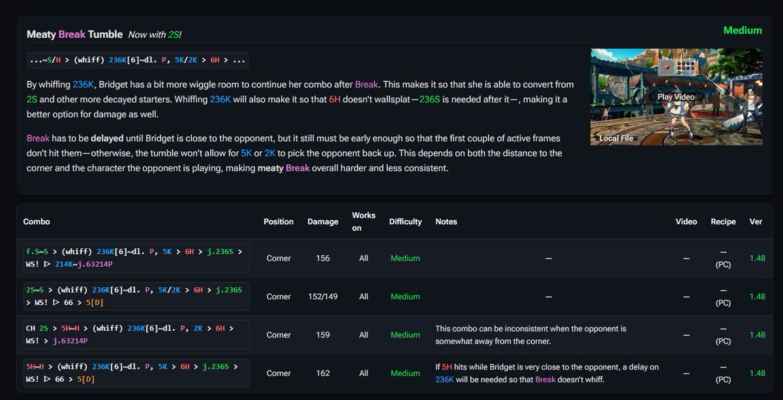Click the 156 damage value
783x400 pixels.
(x=323, y=258)
